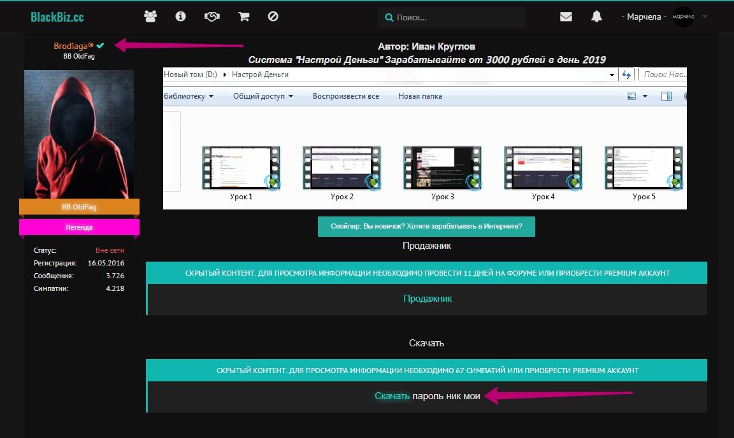Click the Марчела user avatar
734x438 pixels.
point(683,17)
